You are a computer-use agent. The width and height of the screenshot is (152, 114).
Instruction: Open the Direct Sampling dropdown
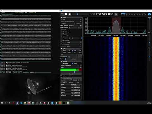coord(75,26)
